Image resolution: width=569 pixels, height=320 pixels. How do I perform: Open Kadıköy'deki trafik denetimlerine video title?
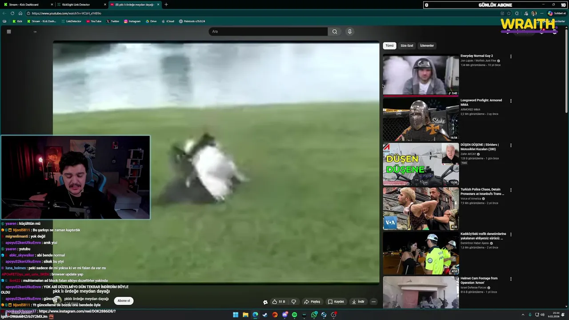pyautogui.click(x=483, y=236)
